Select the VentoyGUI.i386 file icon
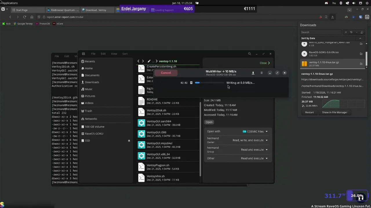 tap(141, 134)
